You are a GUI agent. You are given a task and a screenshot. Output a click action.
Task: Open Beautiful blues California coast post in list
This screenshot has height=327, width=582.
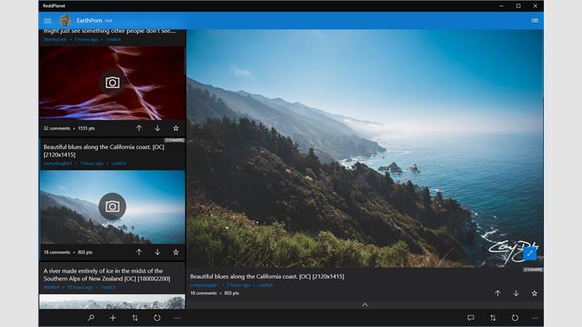click(x=104, y=151)
